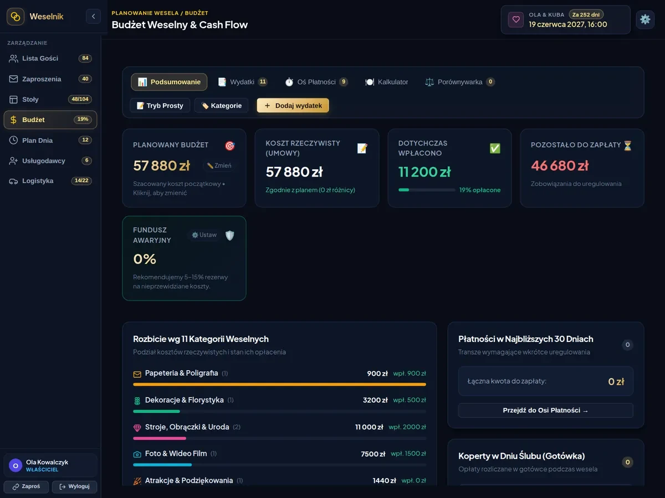Open the Stoły section
The image size is (665, 498).
tap(50, 100)
